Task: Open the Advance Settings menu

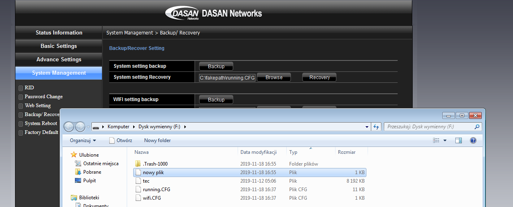Action: tap(59, 60)
